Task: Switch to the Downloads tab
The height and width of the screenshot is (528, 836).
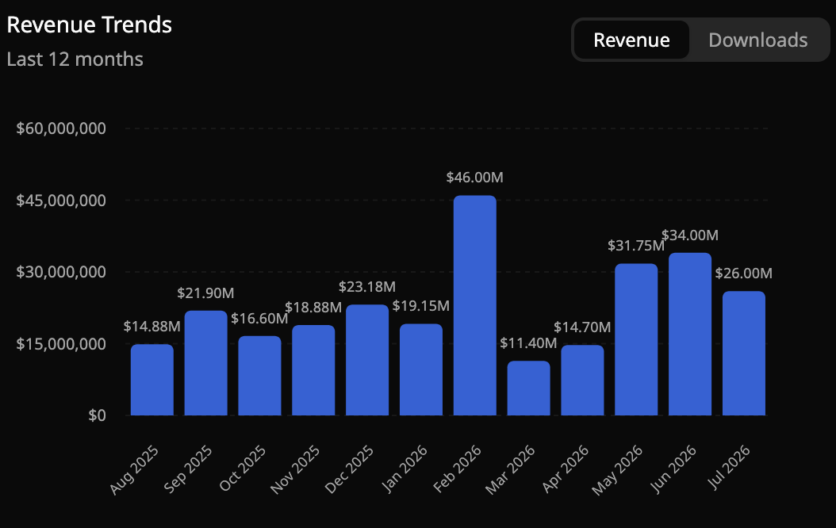Action: coord(757,40)
